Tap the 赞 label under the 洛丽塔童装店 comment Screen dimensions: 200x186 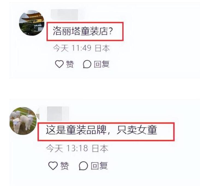coord(70,64)
